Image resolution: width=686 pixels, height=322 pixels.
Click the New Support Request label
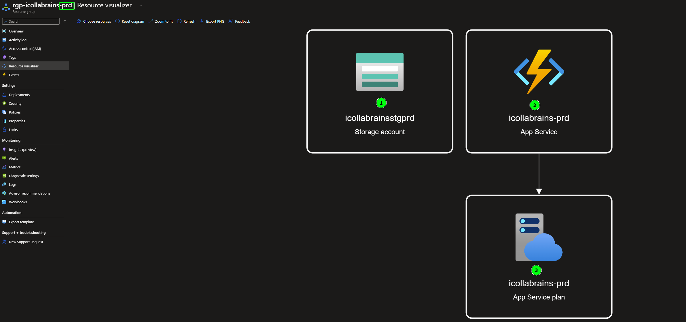pyautogui.click(x=26, y=242)
